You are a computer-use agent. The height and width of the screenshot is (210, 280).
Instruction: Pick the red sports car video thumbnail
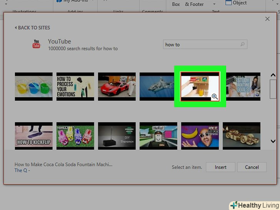click(x=117, y=87)
